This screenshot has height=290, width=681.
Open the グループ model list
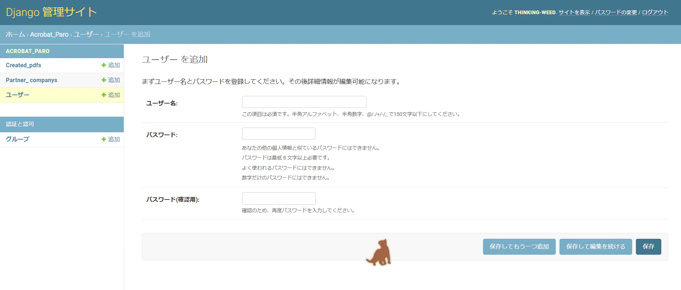click(x=17, y=139)
